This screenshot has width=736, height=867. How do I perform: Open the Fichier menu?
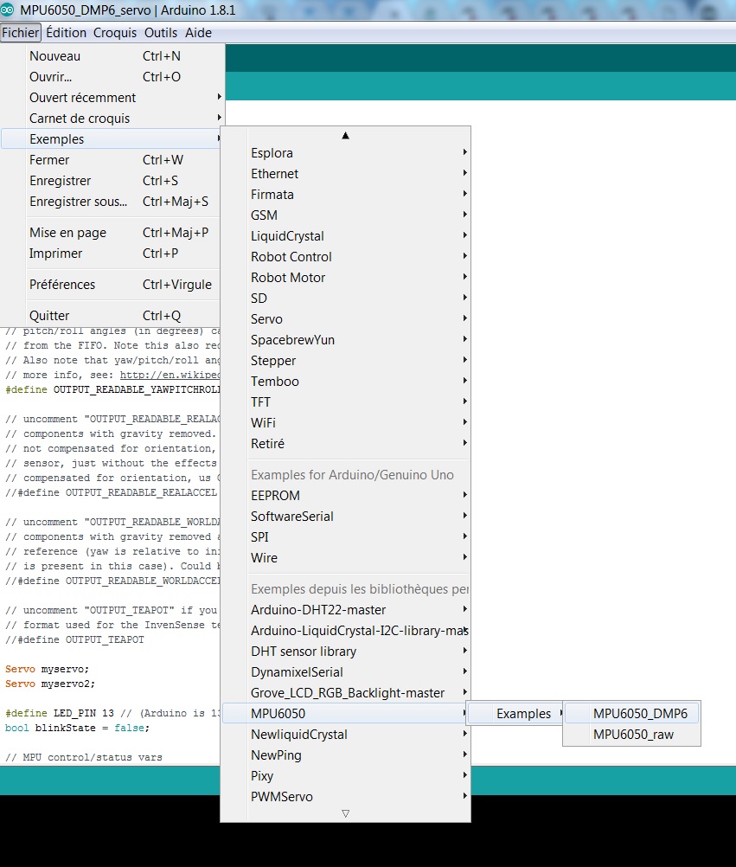click(21, 33)
